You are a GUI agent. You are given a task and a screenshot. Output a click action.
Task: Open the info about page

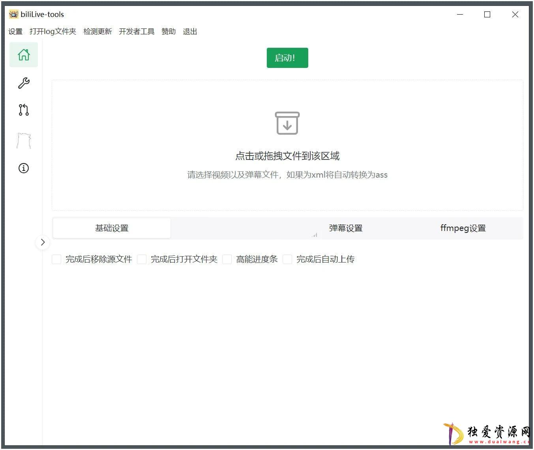point(24,168)
